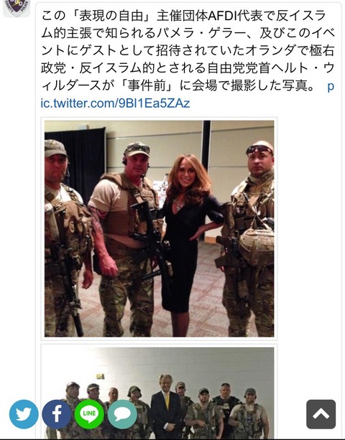This screenshot has height=440, width=345.
Task: Enlarge the first embedded tweet image
Action: coord(160,229)
